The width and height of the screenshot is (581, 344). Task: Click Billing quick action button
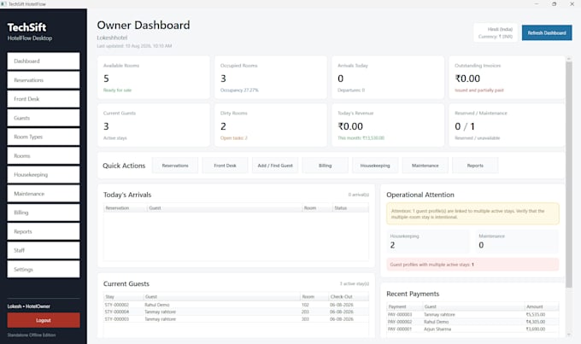325,166
